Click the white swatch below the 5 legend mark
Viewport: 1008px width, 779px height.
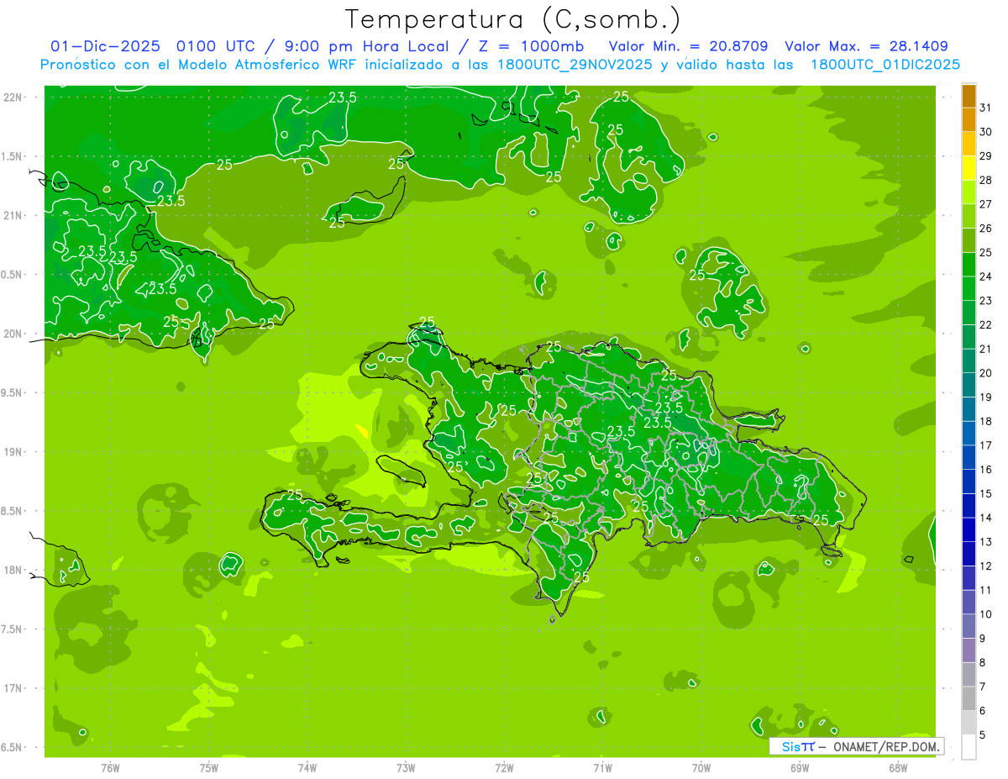(x=969, y=747)
